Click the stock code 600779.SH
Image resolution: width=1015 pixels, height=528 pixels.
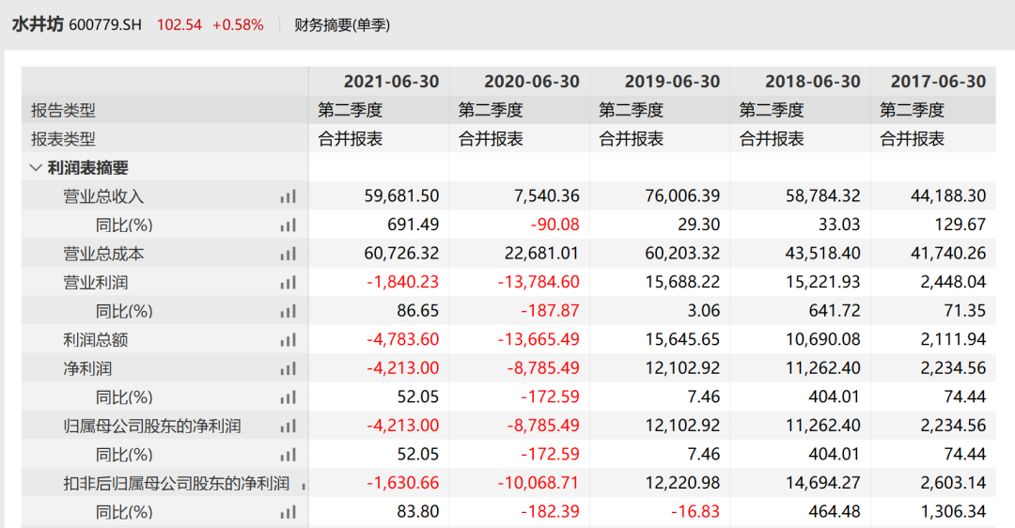pyautogui.click(x=105, y=25)
